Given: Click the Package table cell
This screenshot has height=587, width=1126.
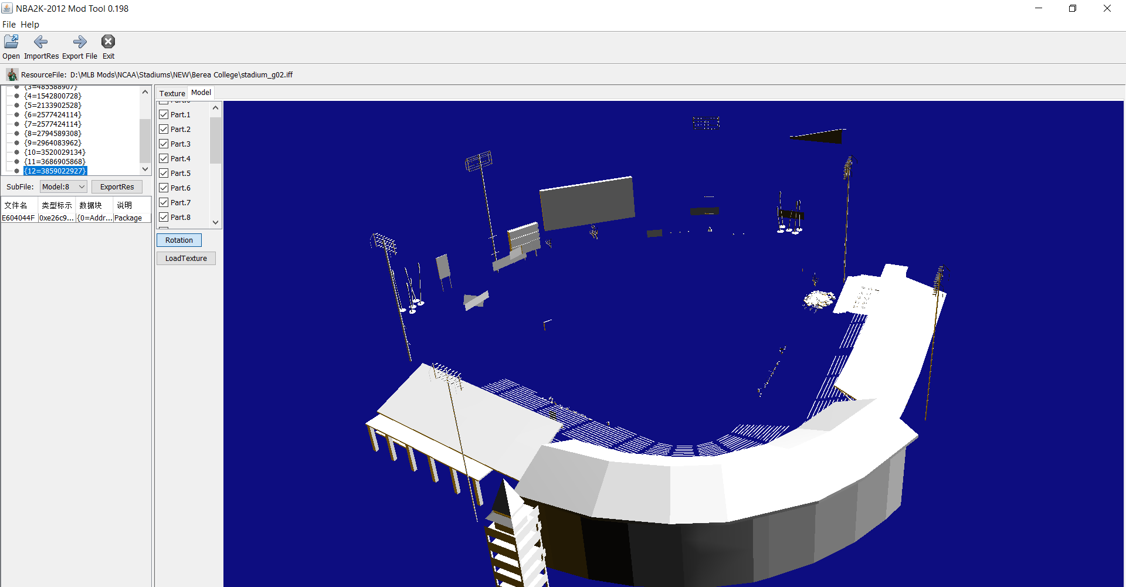Looking at the screenshot, I should 132,218.
